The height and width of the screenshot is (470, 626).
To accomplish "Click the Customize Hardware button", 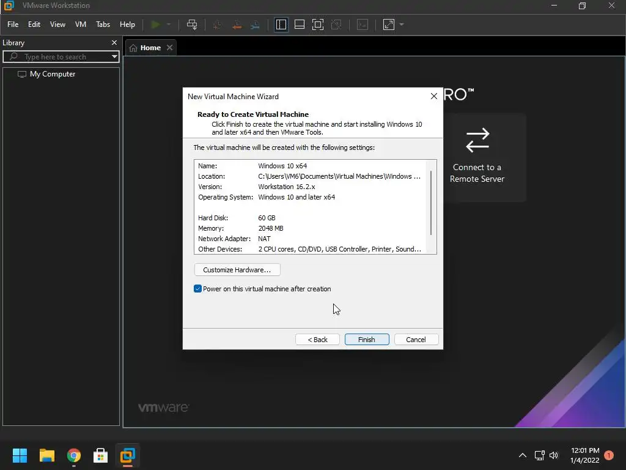I will click(x=237, y=270).
